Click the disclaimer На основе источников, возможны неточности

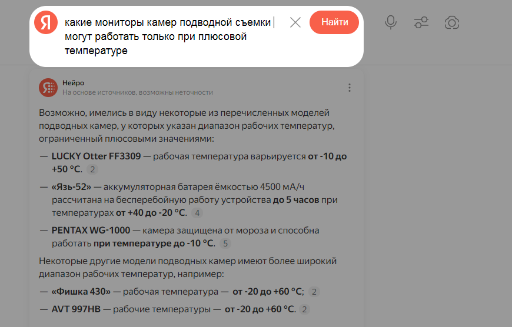coord(138,92)
